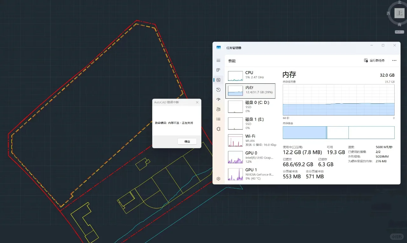Select the 内存 entry in the performance list

(250, 91)
